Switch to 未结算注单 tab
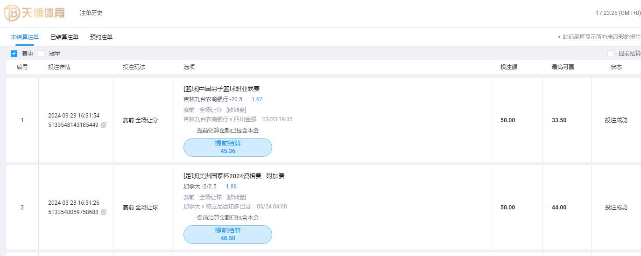This screenshot has width=641, height=256. [x=25, y=37]
